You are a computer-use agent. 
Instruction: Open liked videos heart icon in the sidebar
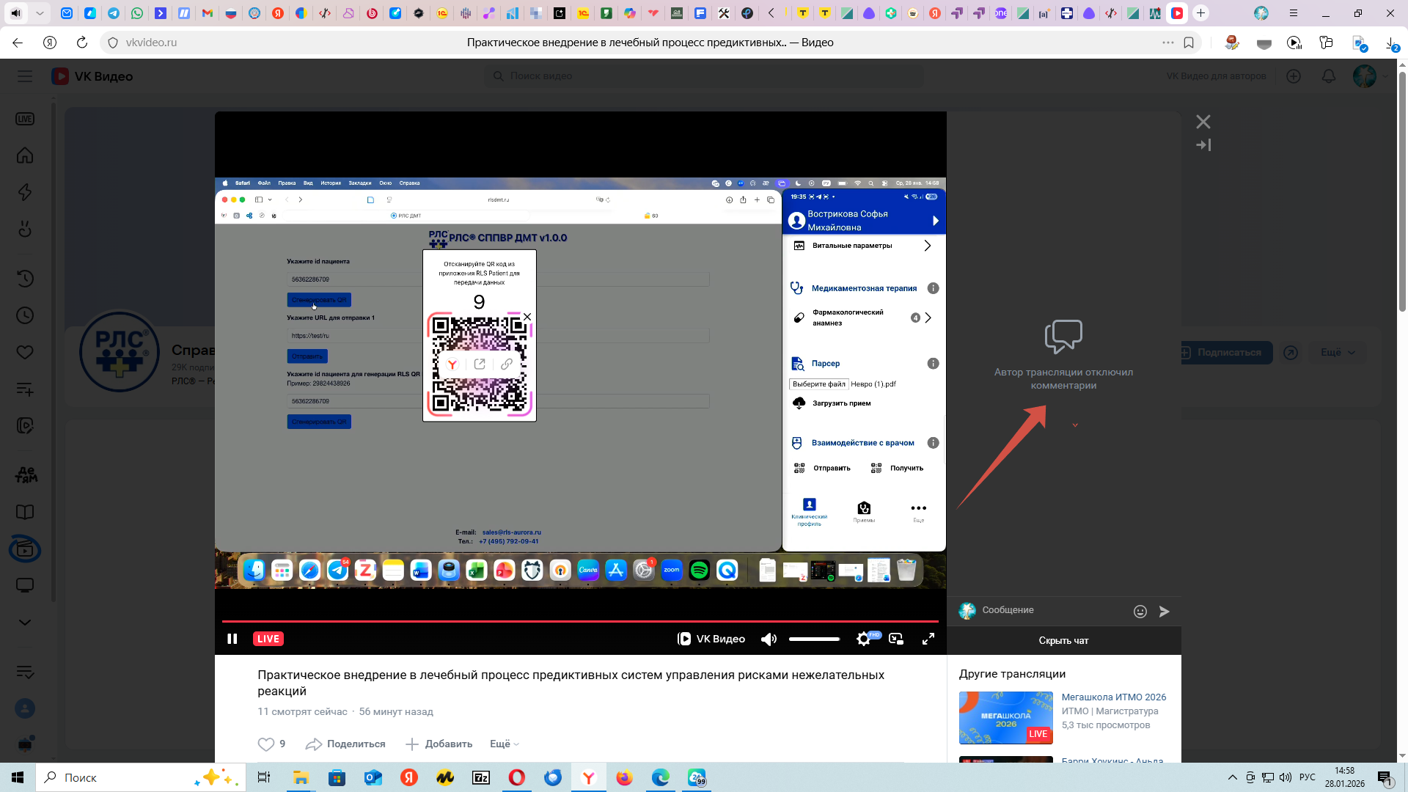point(25,352)
